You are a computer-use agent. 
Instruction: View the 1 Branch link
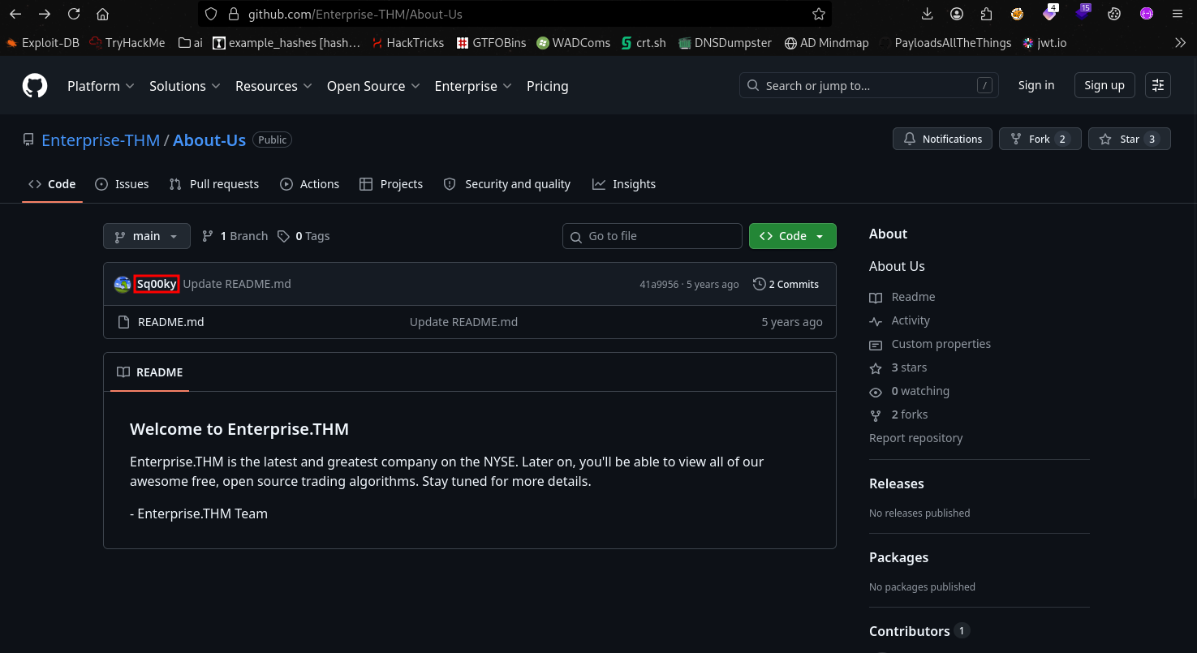(x=235, y=236)
